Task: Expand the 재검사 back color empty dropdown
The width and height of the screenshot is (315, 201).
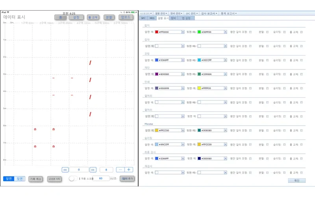Action: pyautogui.click(x=225, y=173)
